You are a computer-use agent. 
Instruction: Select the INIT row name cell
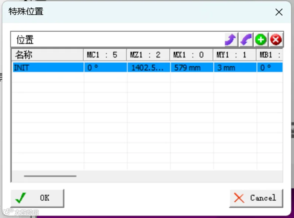tap(48, 67)
